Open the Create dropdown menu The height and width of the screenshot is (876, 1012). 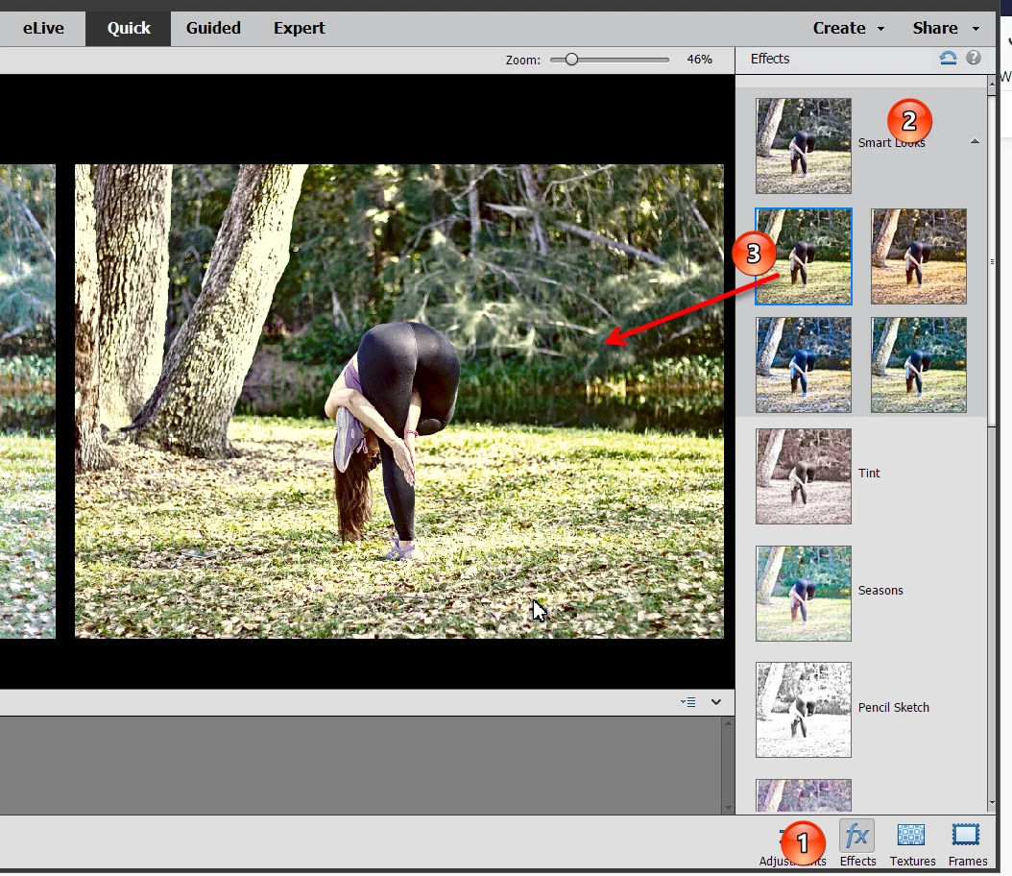[x=848, y=29]
